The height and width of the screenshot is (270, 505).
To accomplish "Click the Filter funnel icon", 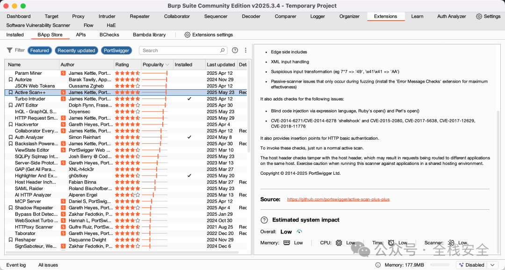I will (x=10, y=50).
